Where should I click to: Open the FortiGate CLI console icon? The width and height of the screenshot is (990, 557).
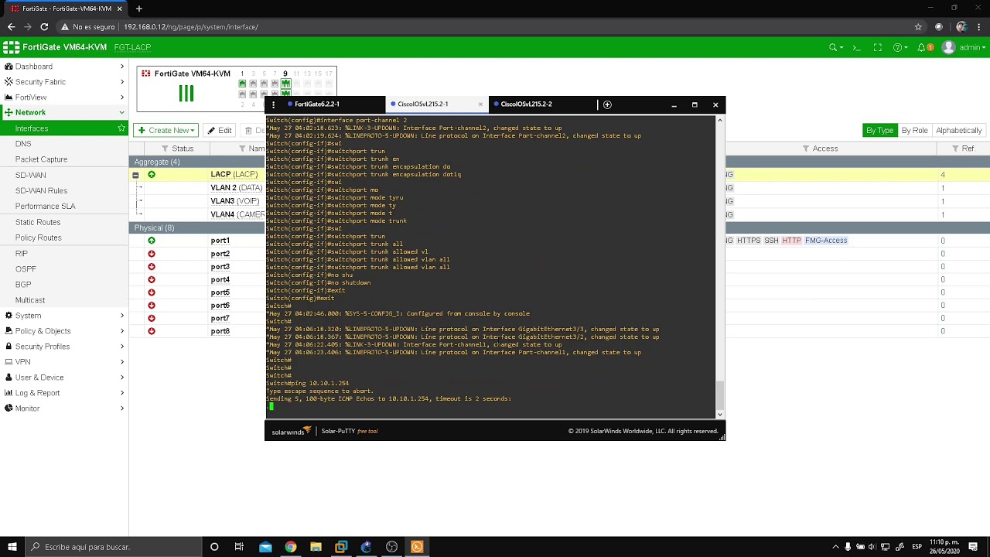point(856,47)
